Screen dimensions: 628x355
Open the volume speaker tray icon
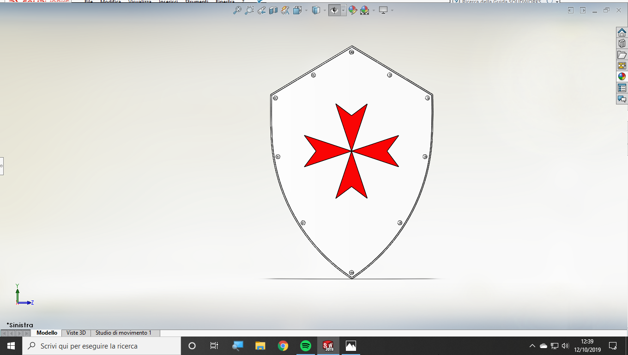(566, 346)
